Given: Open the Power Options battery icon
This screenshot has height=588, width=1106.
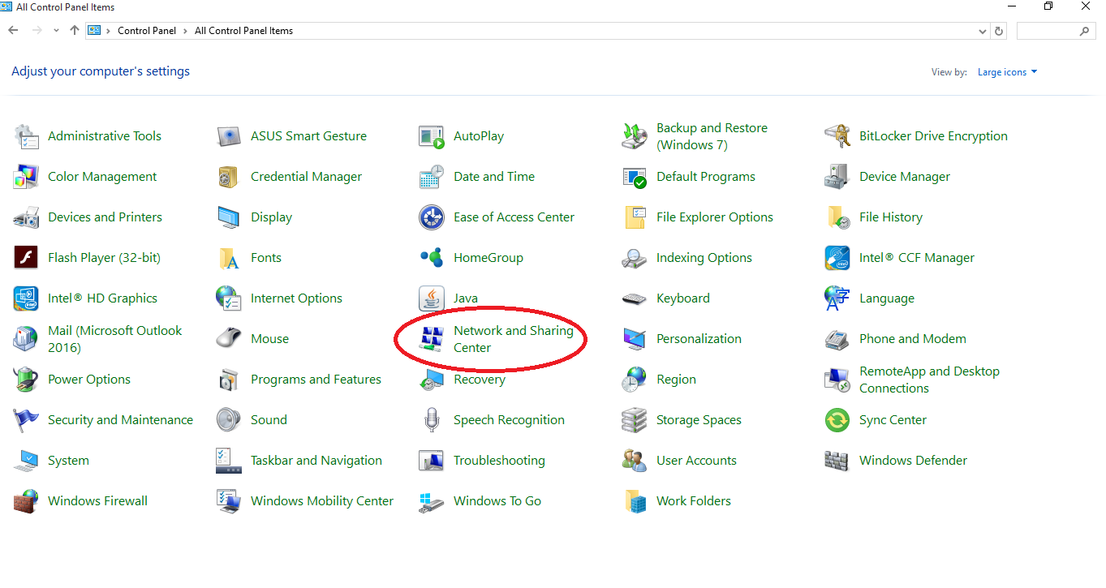Looking at the screenshot, I should pyautogui.click(x=26, y=380).
